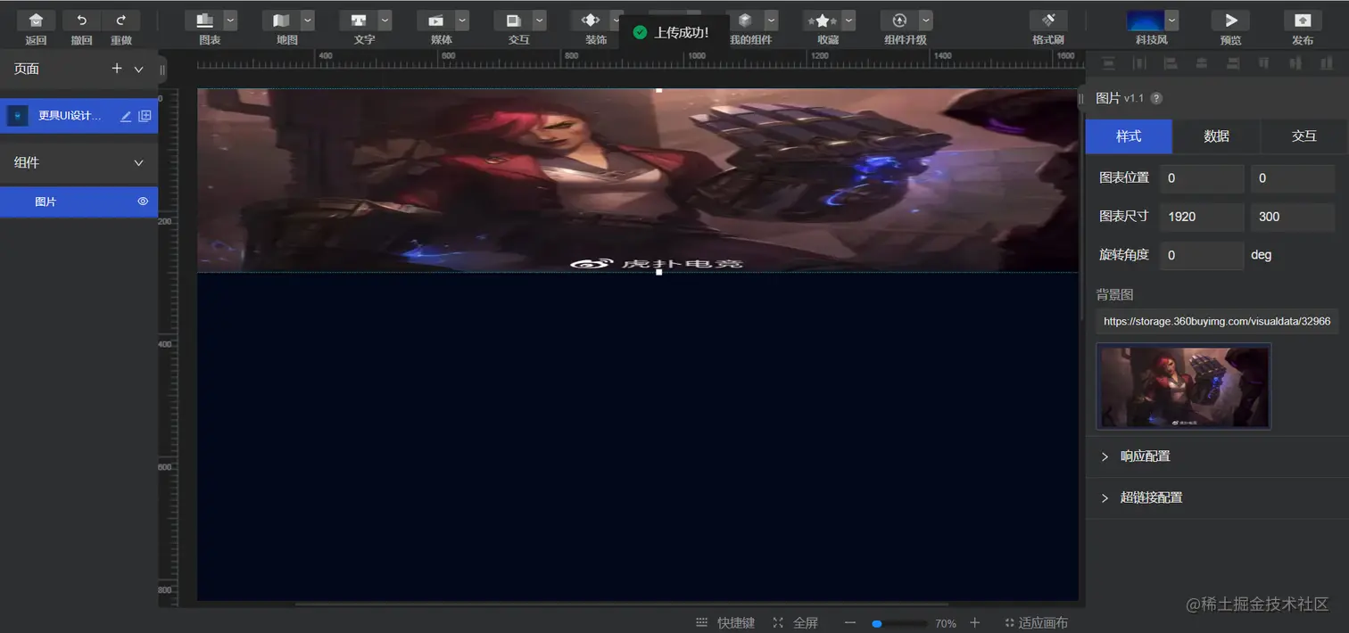Switch to the 样式 tab
This screenshot has width=1349, height=633.
1129,136
